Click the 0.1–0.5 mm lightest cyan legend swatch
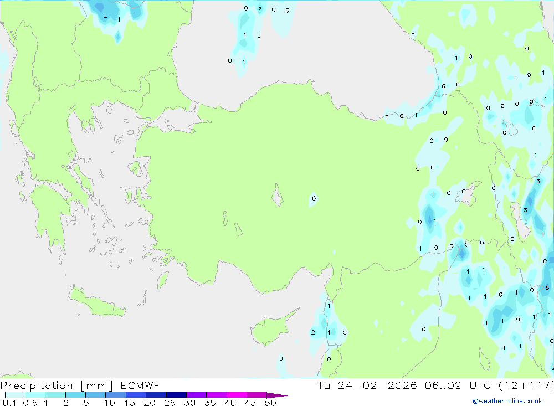Image resolution: width=554 pixels, height=406 pixels. pos(15,395)
